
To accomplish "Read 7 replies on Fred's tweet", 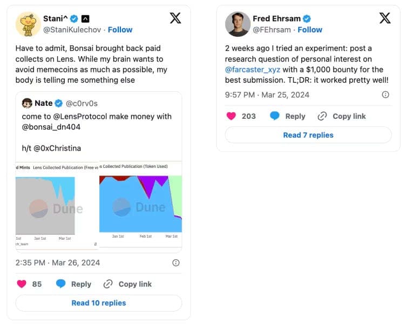I will point(308,135).
